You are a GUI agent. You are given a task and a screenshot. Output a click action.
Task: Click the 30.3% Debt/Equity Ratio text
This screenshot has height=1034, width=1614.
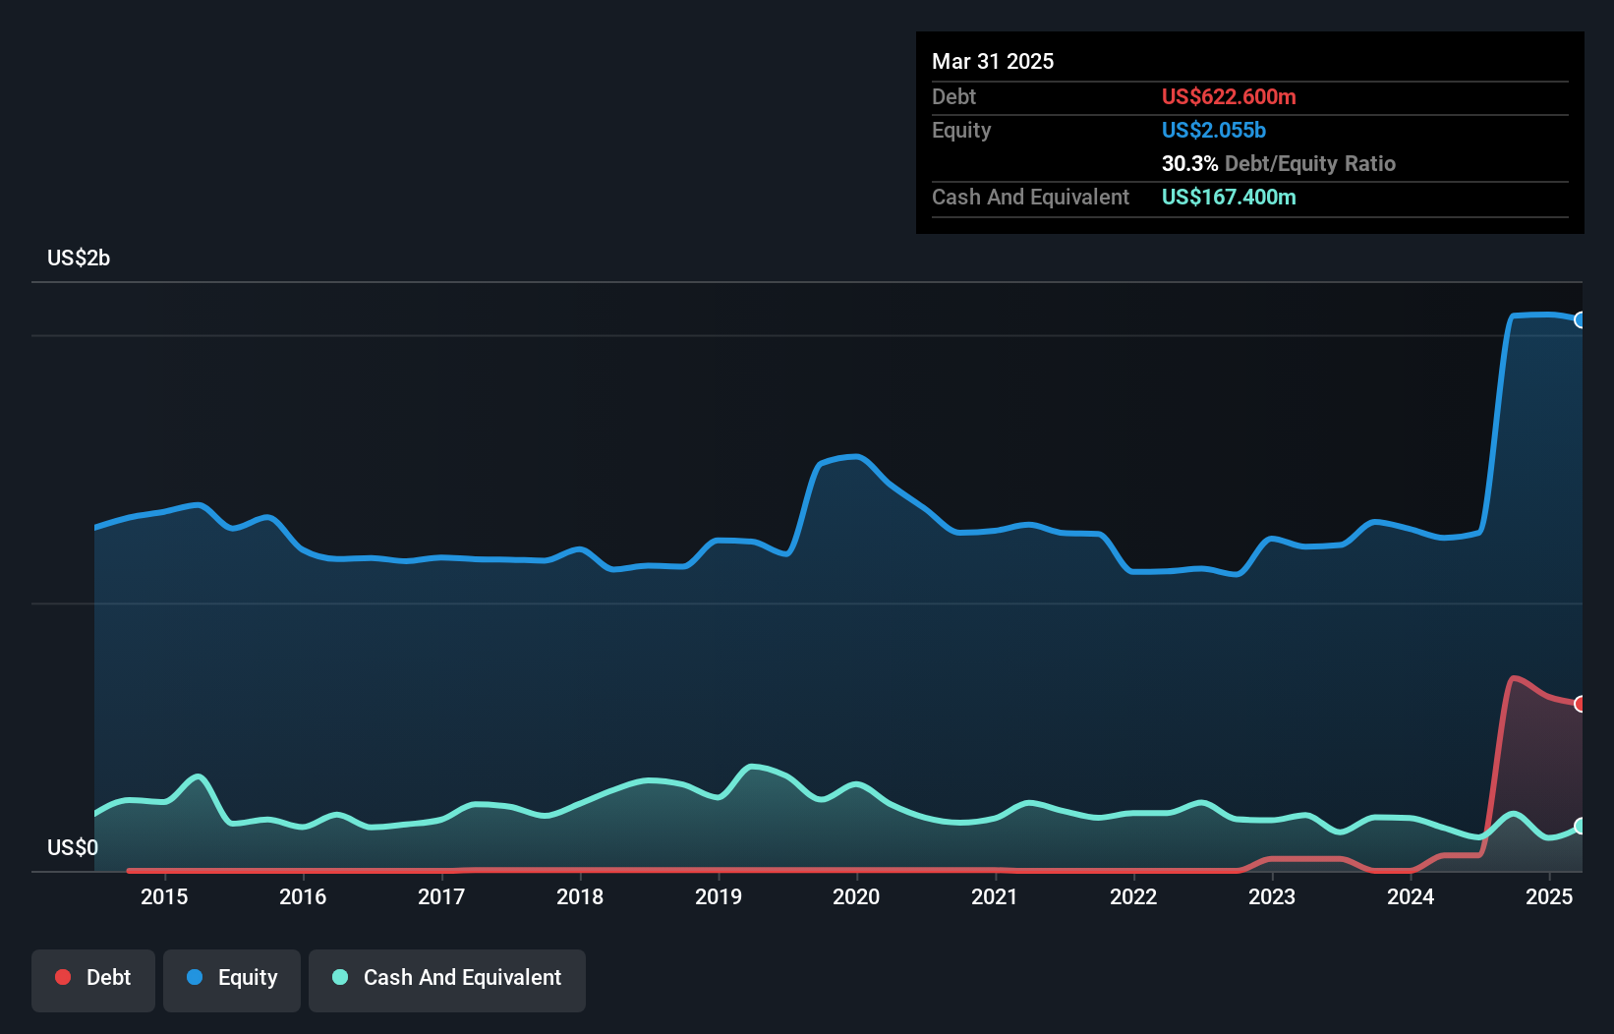[x=1279, y=163]
